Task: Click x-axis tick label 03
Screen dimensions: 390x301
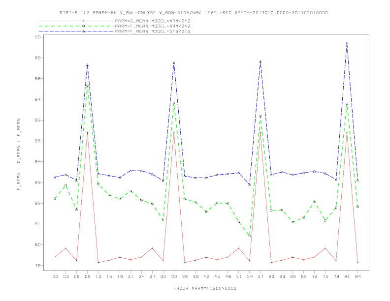Action: pos(65,276)
